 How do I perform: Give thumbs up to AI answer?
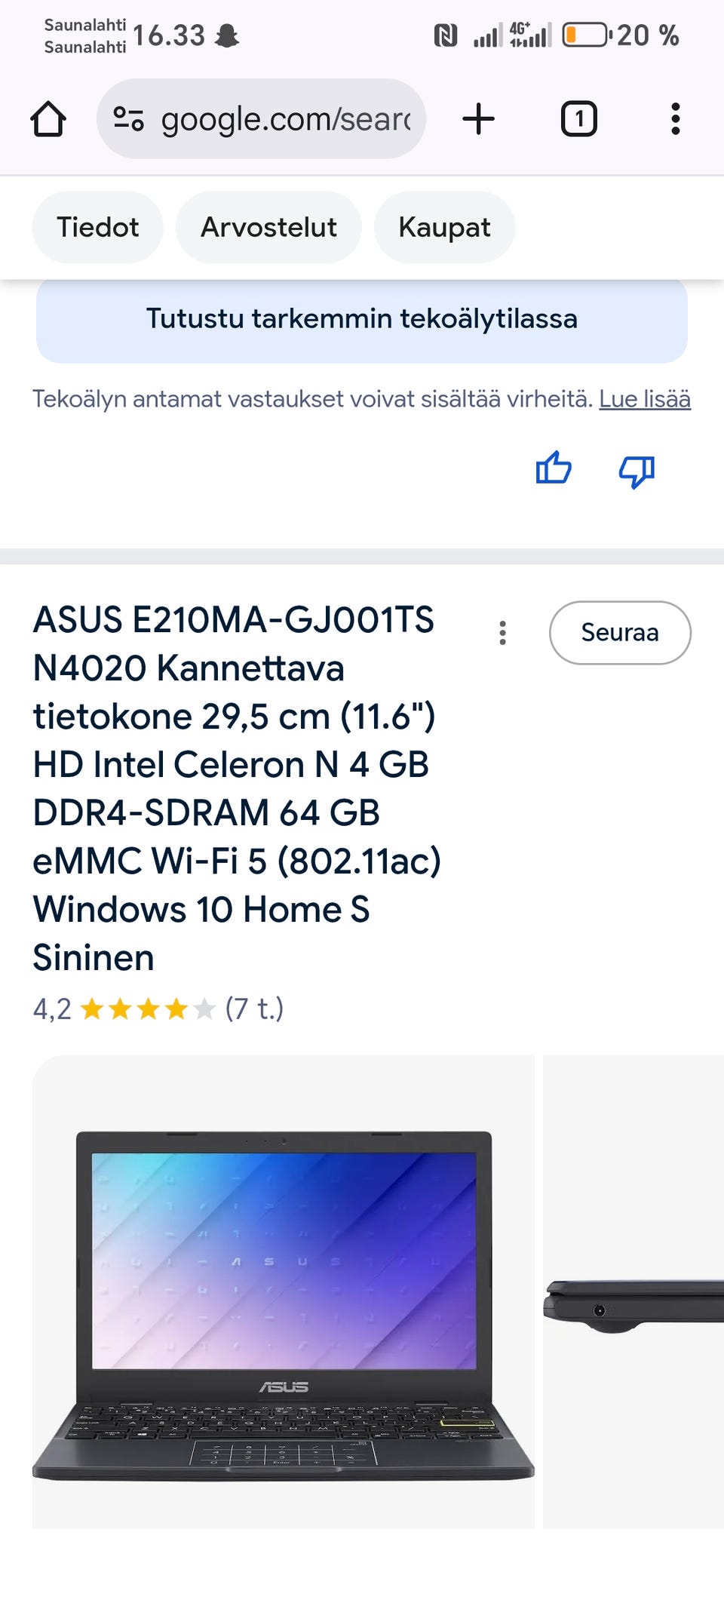click(x=554, y=469)
